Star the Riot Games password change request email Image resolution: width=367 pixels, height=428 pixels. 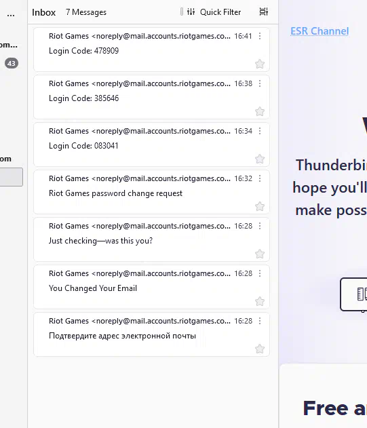tap(260, 206)
